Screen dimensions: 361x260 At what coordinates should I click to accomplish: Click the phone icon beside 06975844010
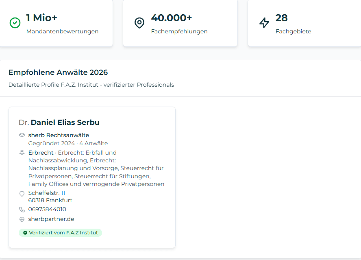(22, 210)
